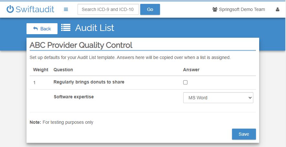Open the user profile icon
The width and height of the screenshot is (286, 147).
click(277, 9)
